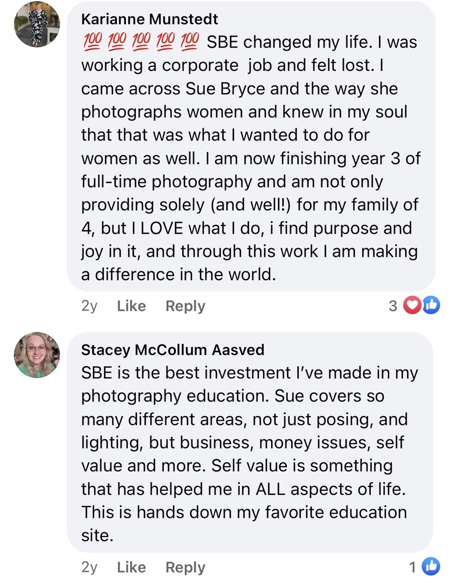Click thumbs-up reaction icon on Stacey's comment
Image resolution: width=454 pixels, height=584 pixels.
[x=430, y=566]
